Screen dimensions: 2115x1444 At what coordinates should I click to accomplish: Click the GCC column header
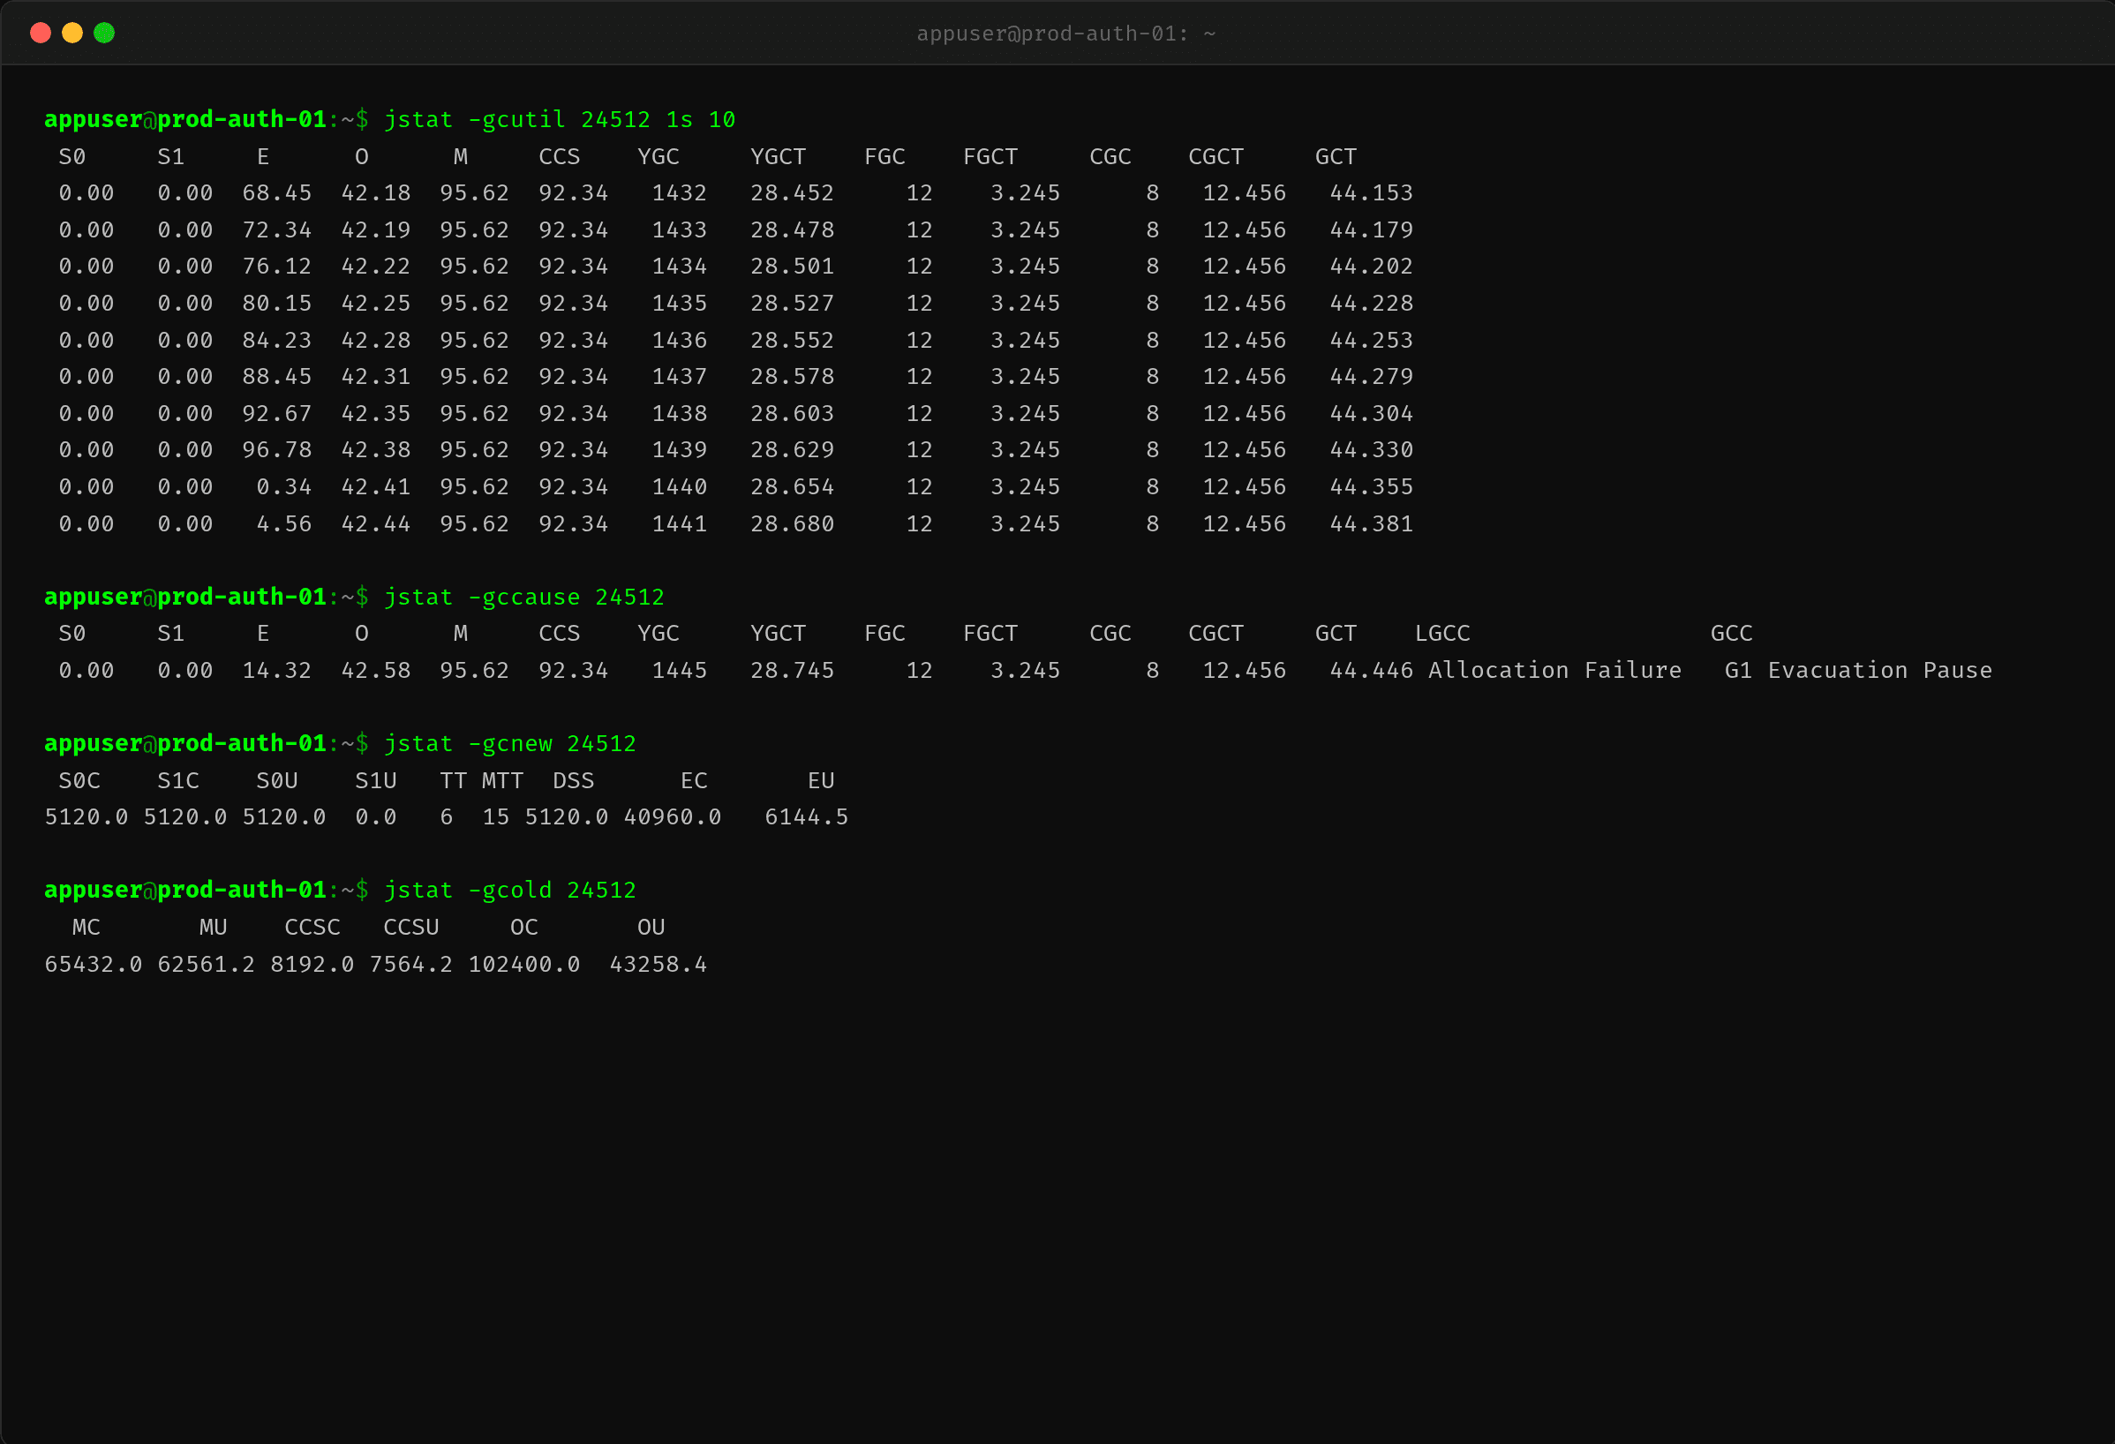[x=1731, y=633]
